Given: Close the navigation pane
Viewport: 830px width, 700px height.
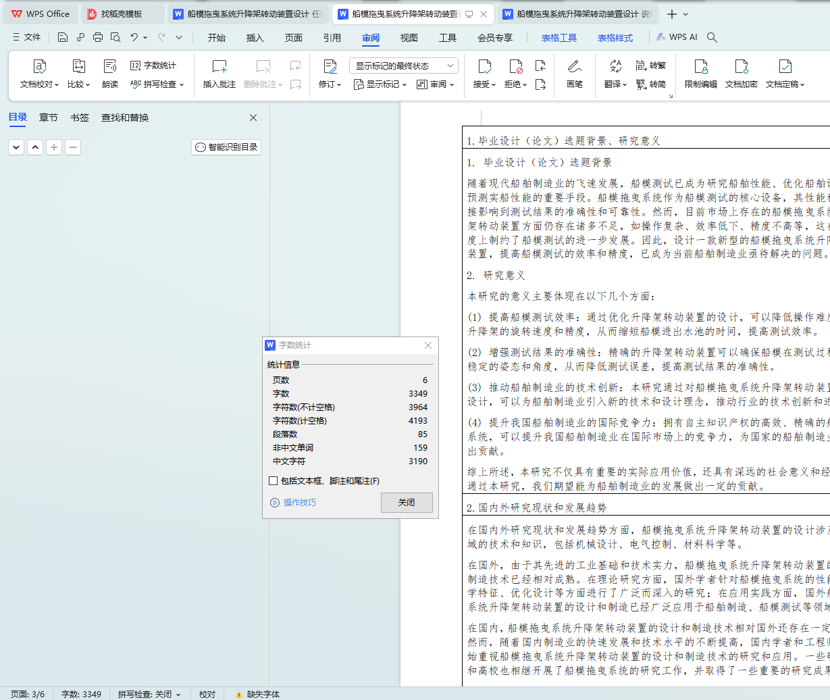Looking at the screenshot, I should tap(253, 118).
